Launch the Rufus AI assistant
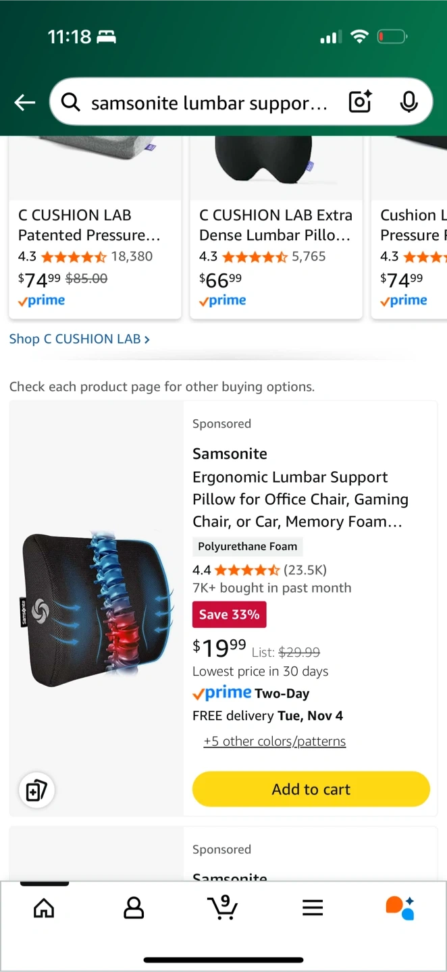447x972 pixels. [x=400, y=908]
